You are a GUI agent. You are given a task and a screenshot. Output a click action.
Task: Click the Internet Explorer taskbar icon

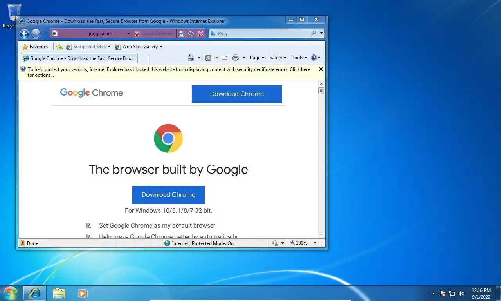click(35, 293)
